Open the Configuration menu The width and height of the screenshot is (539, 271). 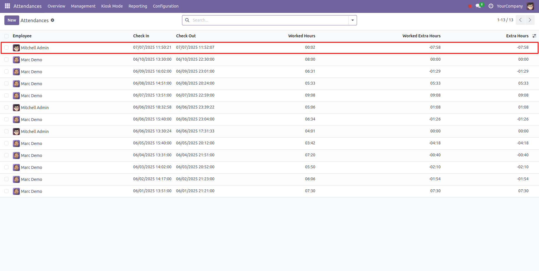(x=165, y=6)
